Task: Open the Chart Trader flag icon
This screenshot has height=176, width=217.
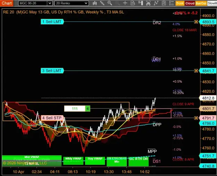Action: click(141, 3)
